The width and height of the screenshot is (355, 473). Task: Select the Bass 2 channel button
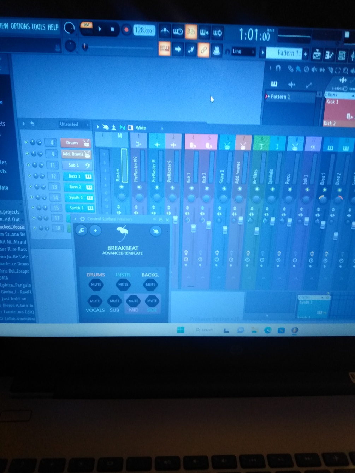pyautogui.click(x=78, y=187)
